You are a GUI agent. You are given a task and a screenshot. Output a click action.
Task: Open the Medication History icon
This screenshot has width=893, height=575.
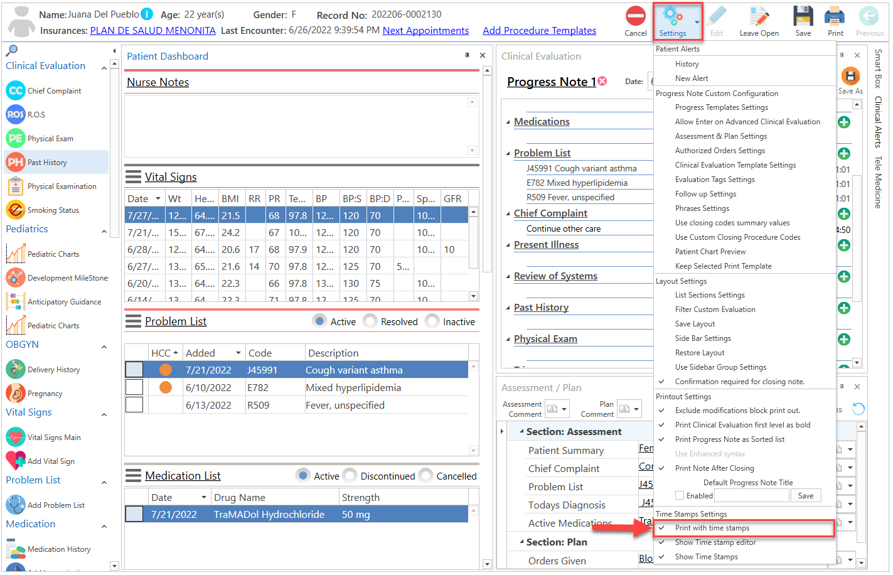click(15, 549)
